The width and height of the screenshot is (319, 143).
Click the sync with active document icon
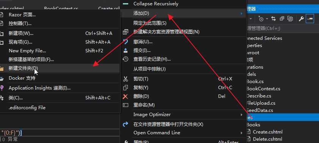pos(273,19)
